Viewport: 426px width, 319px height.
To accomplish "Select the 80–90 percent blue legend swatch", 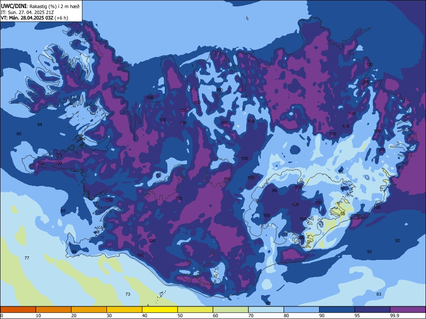I will pos(302,310).
